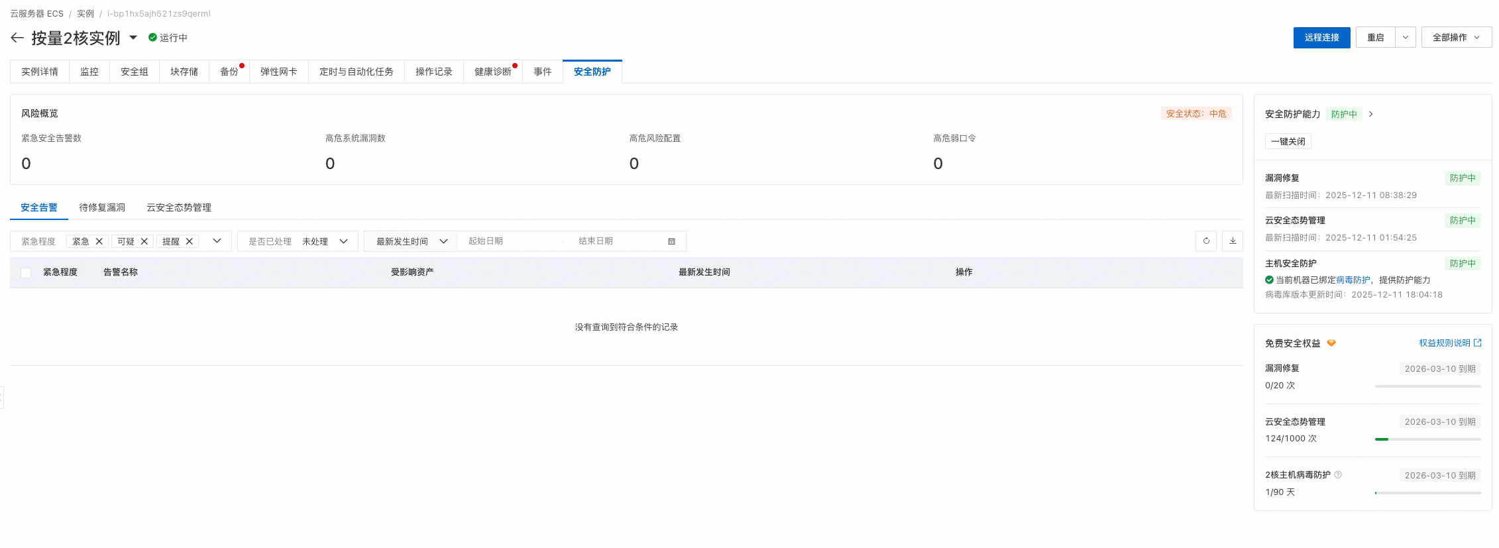Click the 安全状态: 中危 status badge
Image resolution: width=1499 pixels, height=548 pixels.
[x=1195, y=114]
